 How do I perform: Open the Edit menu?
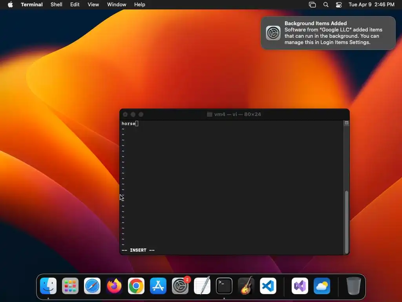(x=75, y=5)
